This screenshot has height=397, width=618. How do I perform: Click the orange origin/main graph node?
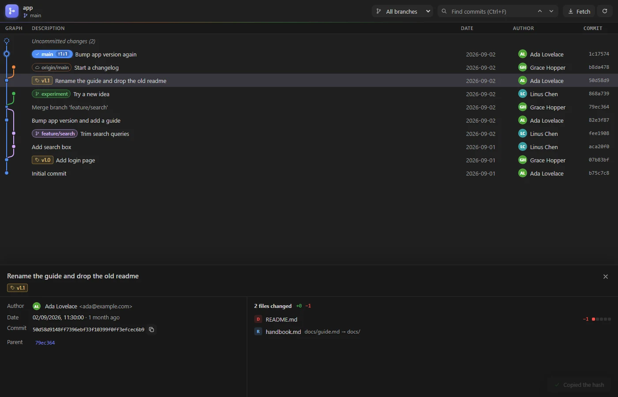pos(14,67)
